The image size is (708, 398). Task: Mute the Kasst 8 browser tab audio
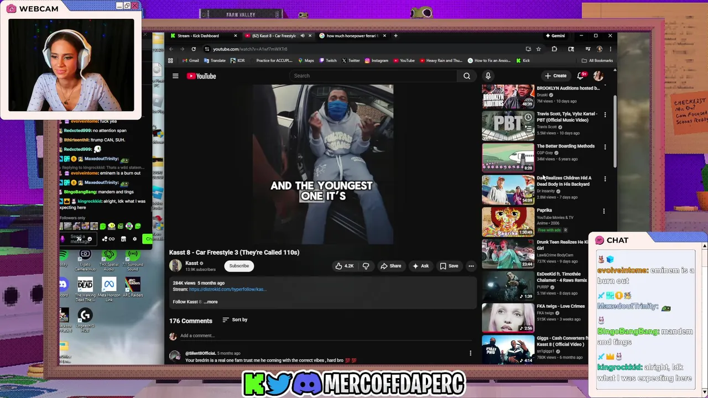coord(302,36)
